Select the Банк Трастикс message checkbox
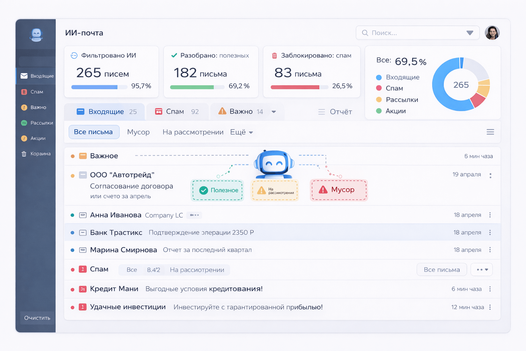This screenshot has width=526, height=351. [x=83, y=233]
